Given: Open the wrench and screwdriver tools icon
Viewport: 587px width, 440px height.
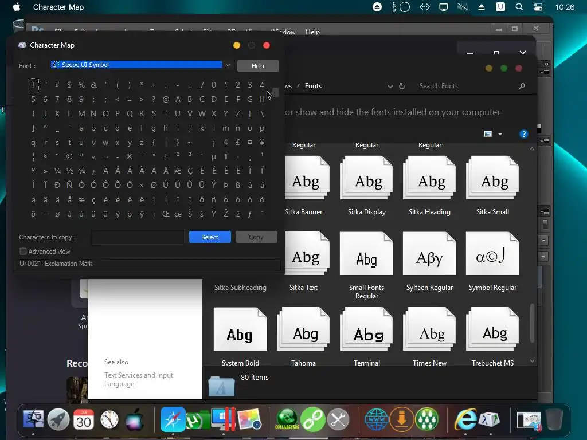Looking at the screenshot, I should coord(338,419).
